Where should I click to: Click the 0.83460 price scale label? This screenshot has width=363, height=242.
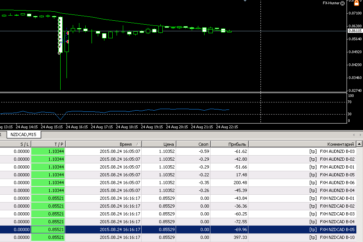coord(355,78)
